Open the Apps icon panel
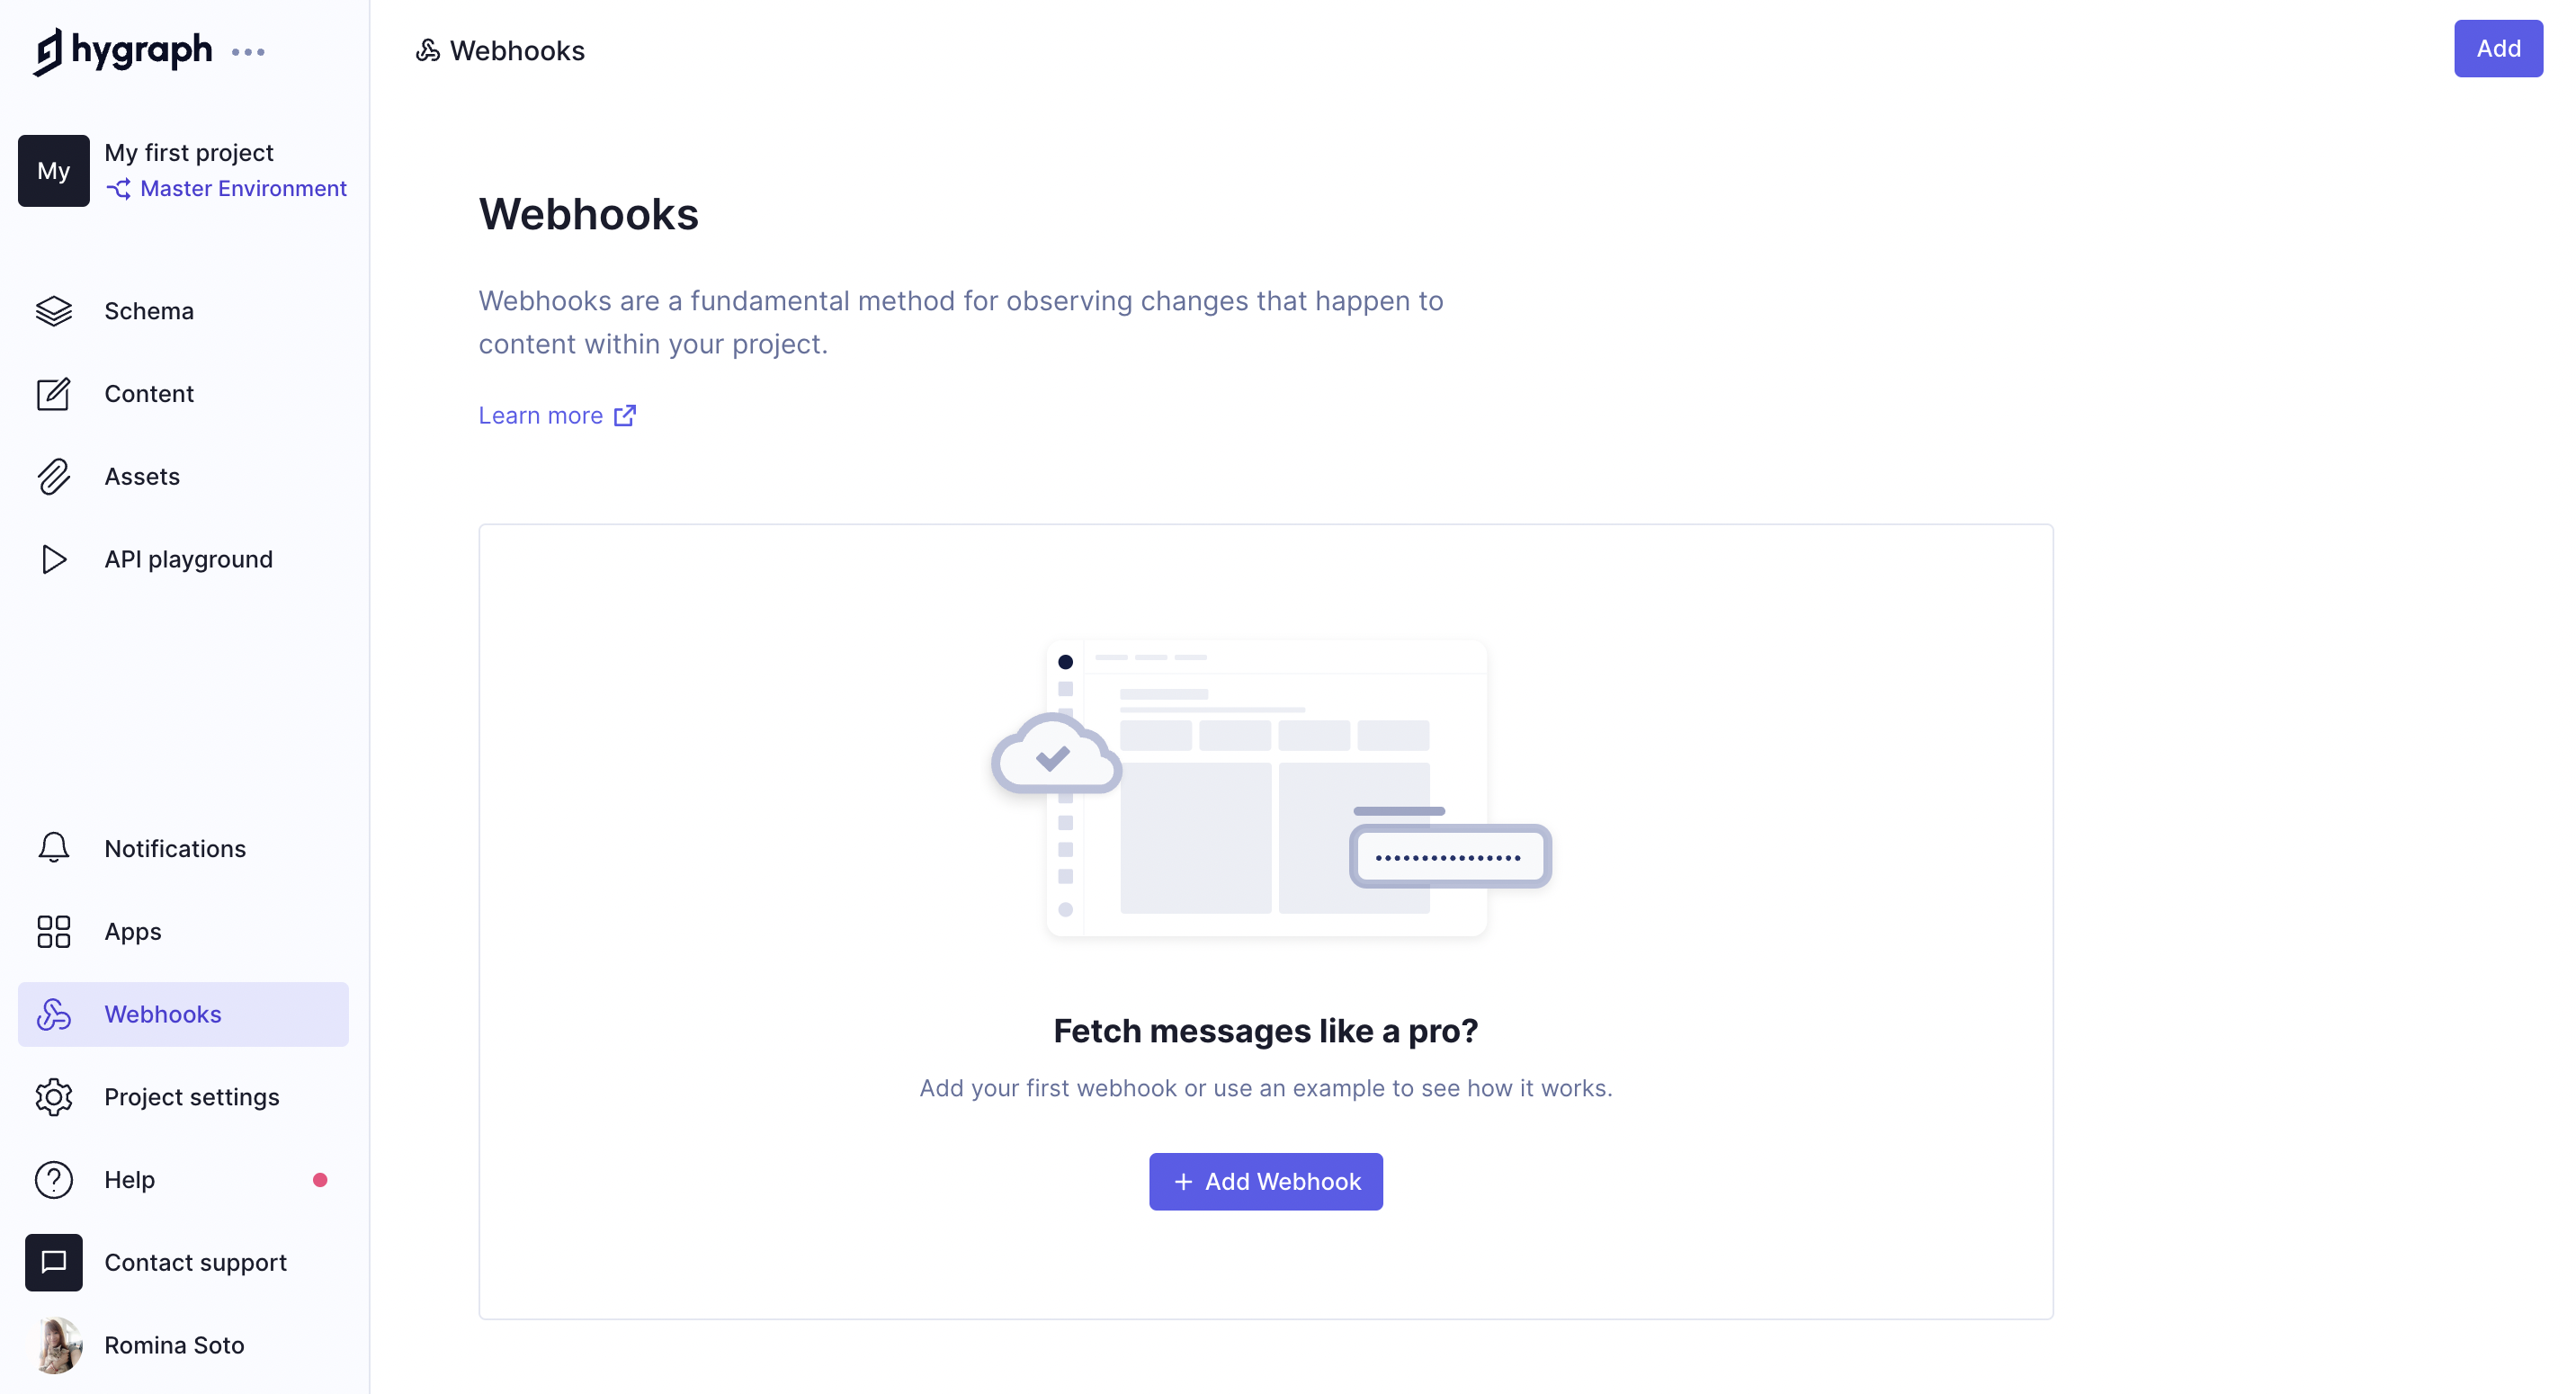 tap(51, 931)
